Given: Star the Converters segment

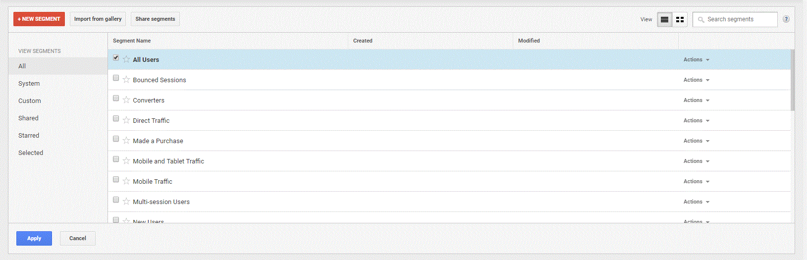Looking at the screenshot, I should [x=126, y=100].
